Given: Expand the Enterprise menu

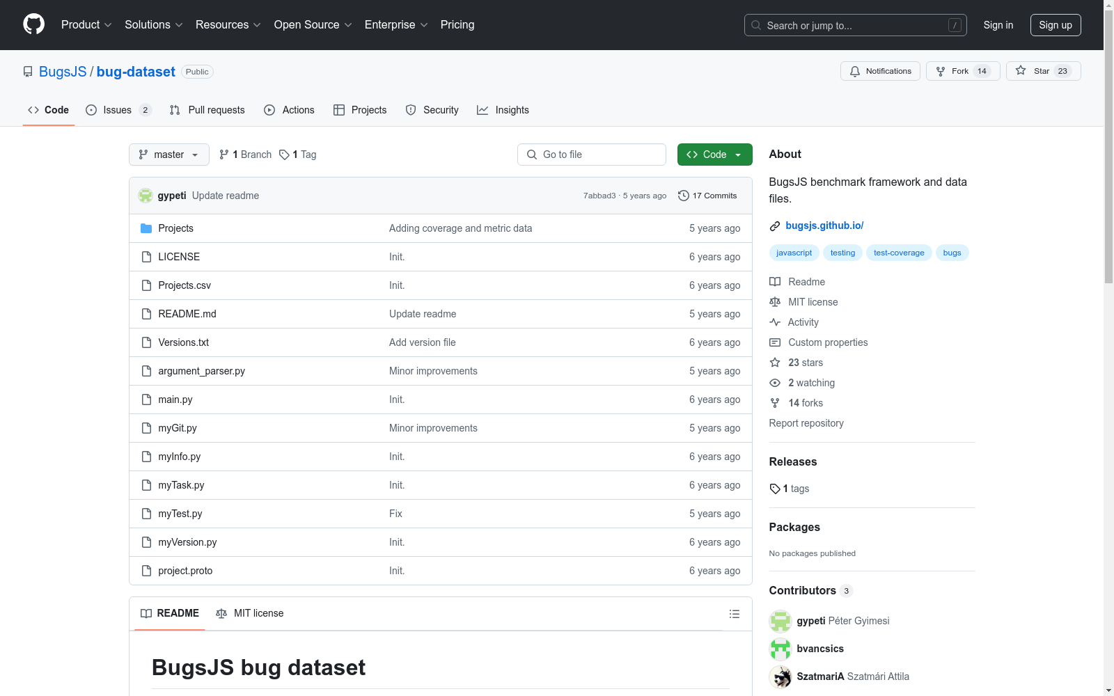Looking at the screenshot, I should point(396,24).
